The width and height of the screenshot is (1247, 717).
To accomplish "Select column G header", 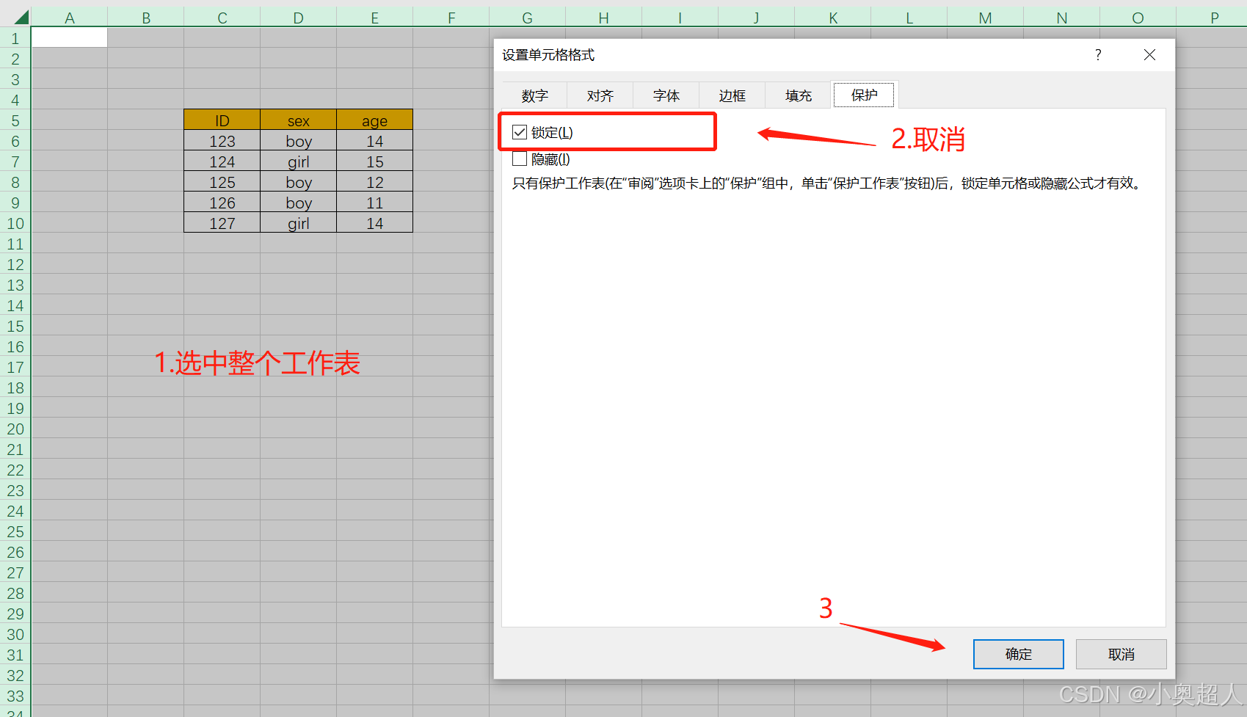I will pyautogui.click(x=528, y=18).
